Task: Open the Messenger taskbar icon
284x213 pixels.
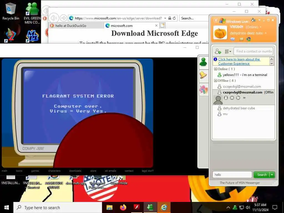Action: pyautogui.click(x=150, y=207)
